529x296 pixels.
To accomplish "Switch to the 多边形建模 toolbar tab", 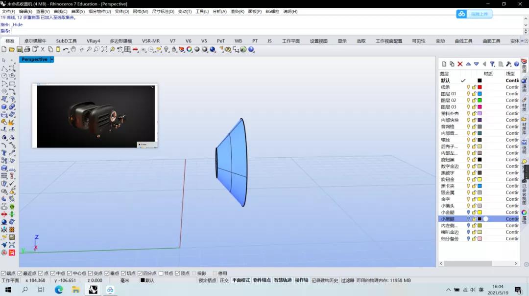I will 121,41.
